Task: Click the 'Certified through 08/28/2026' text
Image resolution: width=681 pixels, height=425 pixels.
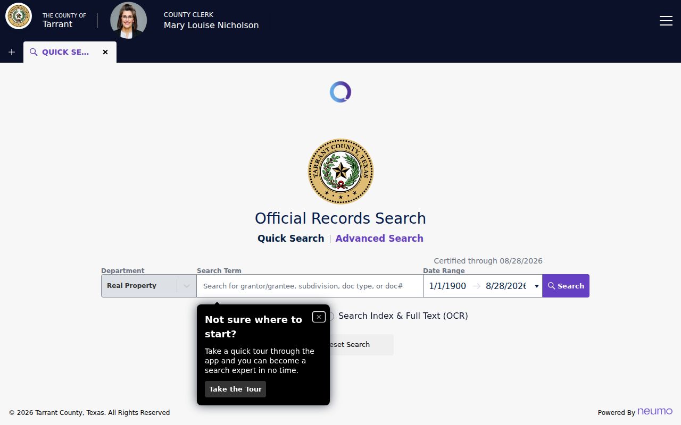Action: pyautogui.click(x=488, y=261)
